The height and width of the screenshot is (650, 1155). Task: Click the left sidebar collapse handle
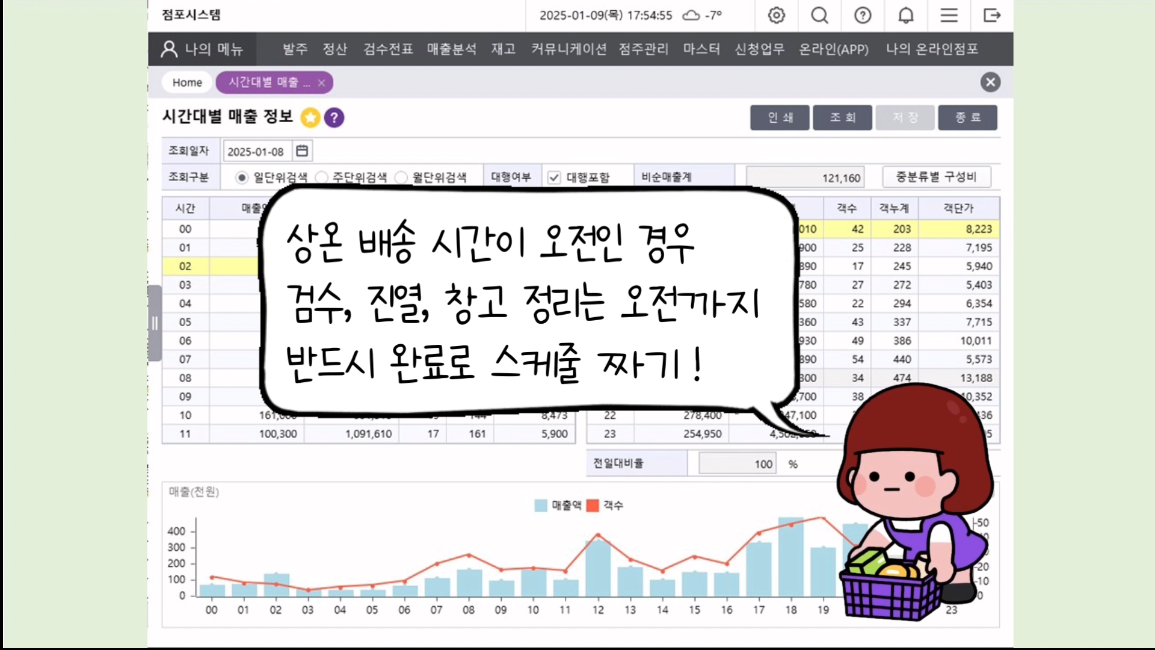point(155,323)
